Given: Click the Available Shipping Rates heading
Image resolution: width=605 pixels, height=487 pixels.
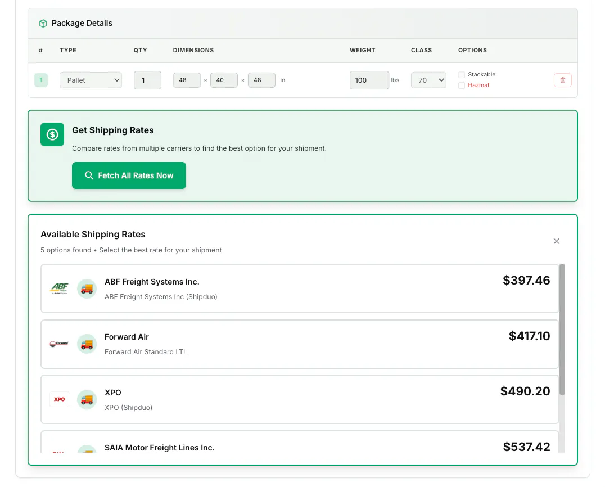Looking at the screenshot, I should (93, 235).
